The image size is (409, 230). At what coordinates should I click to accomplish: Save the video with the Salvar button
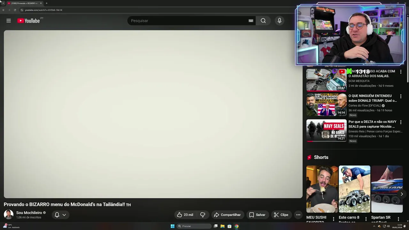coord(257,215)
